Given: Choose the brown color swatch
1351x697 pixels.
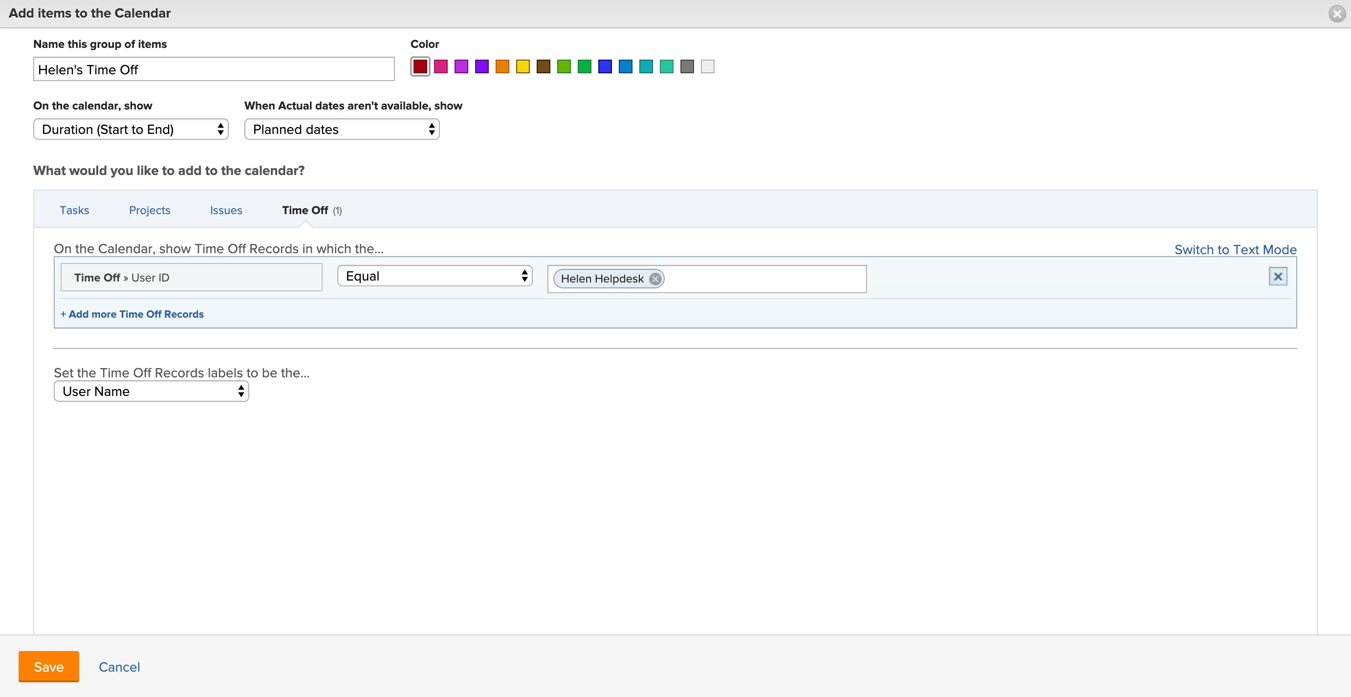Looking at the screenshot, I should (544, 66).
